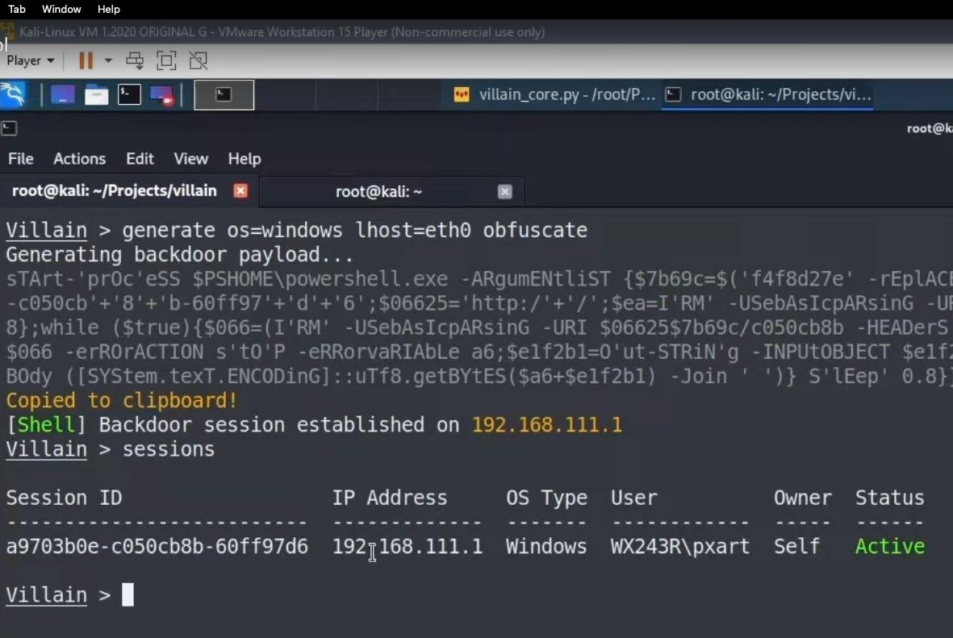Click the Self owner cell
The height and width of the screenshot is (638, 953).
tap(796, 546)
